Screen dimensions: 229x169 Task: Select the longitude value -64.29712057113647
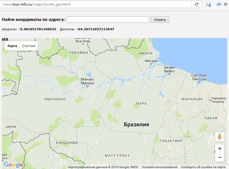click(95, 29)
